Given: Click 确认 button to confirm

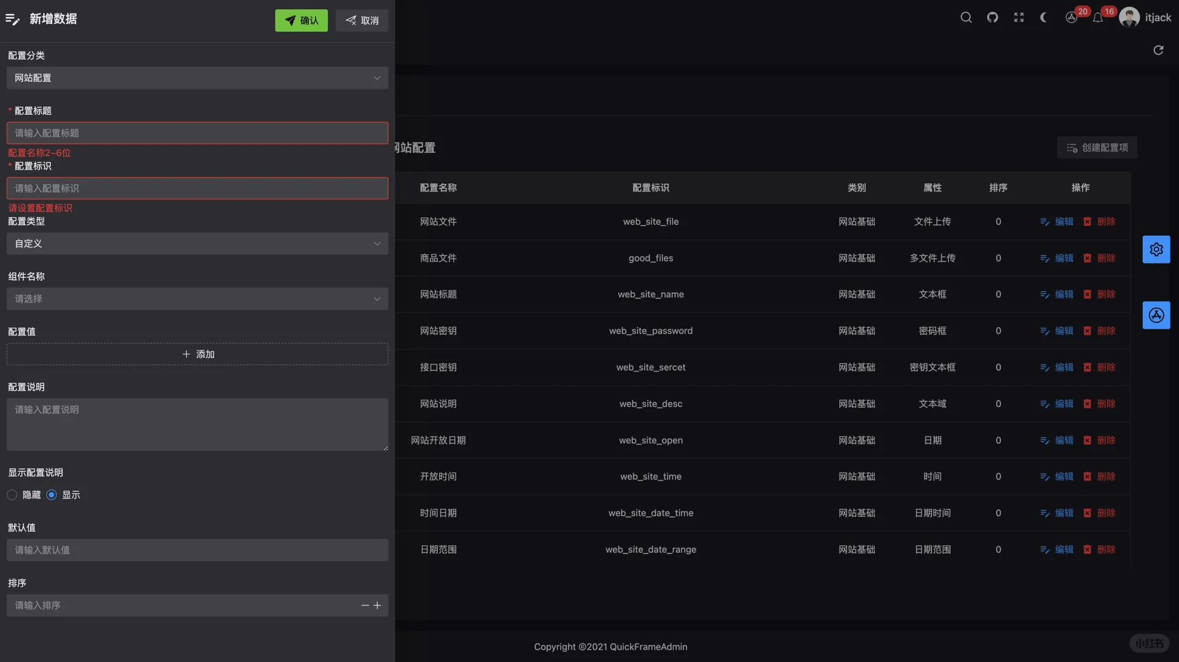Looking at the screenshot, I should click(x=301, y=20).
